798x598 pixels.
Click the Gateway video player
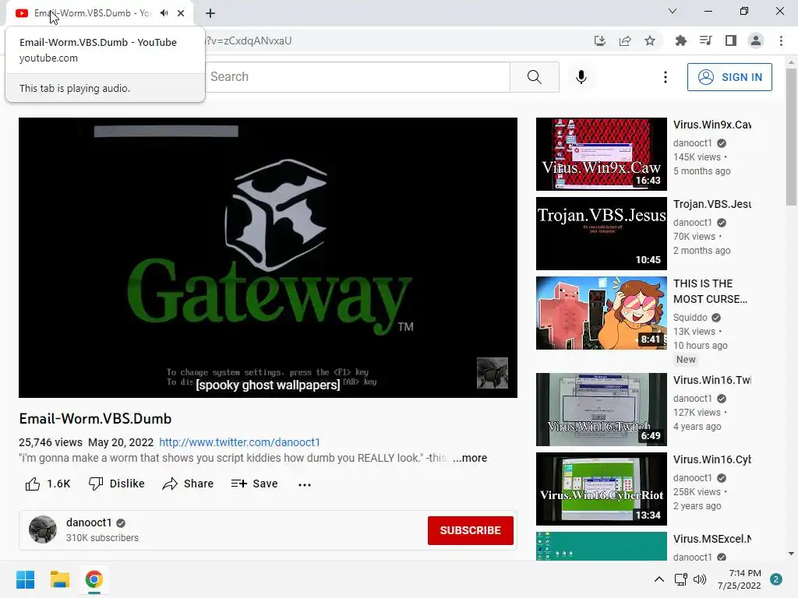point(268,258)
